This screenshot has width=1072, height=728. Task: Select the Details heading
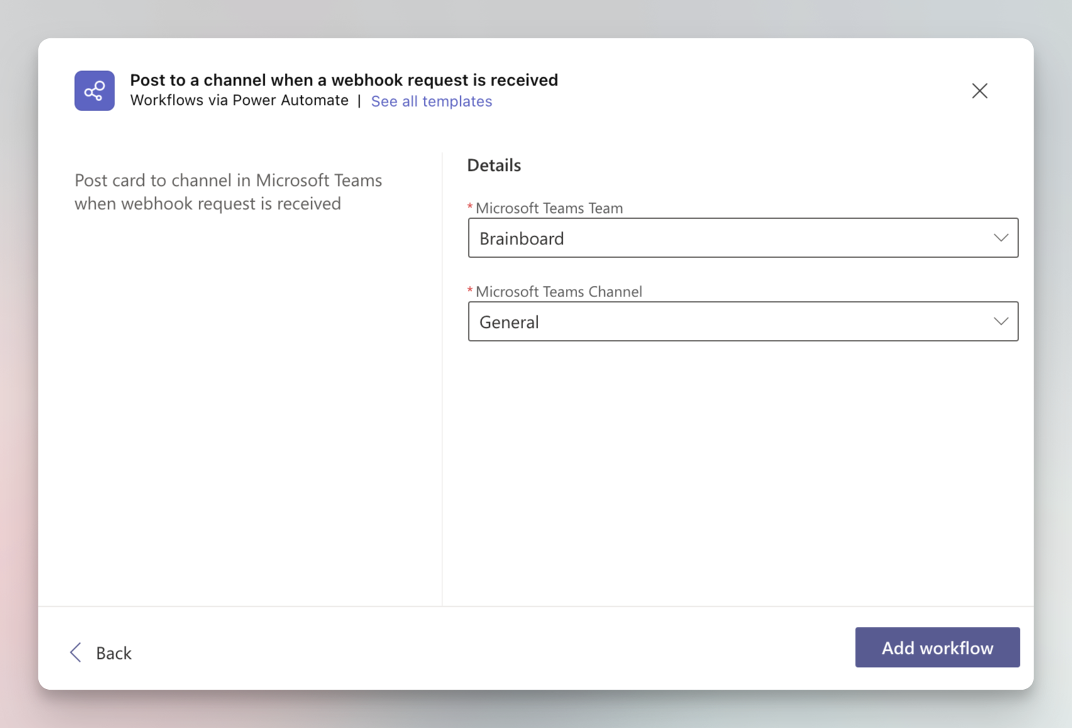click(x=494, y=165)
